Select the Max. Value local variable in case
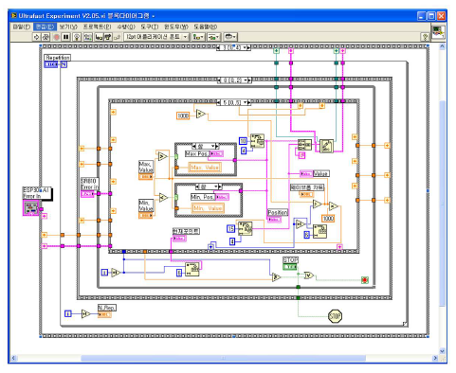 coord(205,168)
